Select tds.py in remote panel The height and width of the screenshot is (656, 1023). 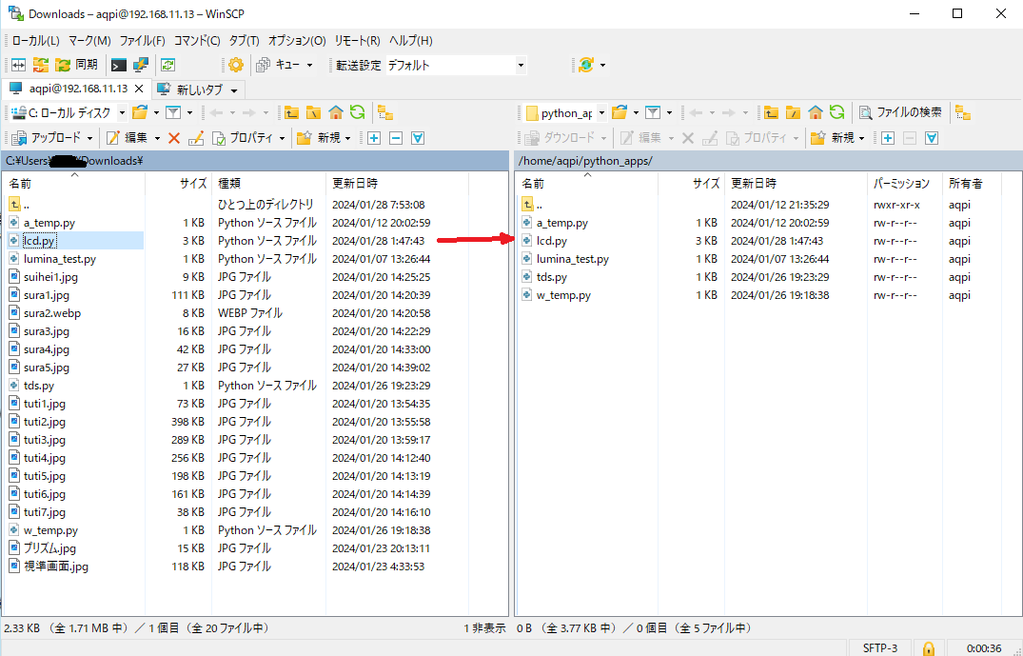tap(552, 277)
